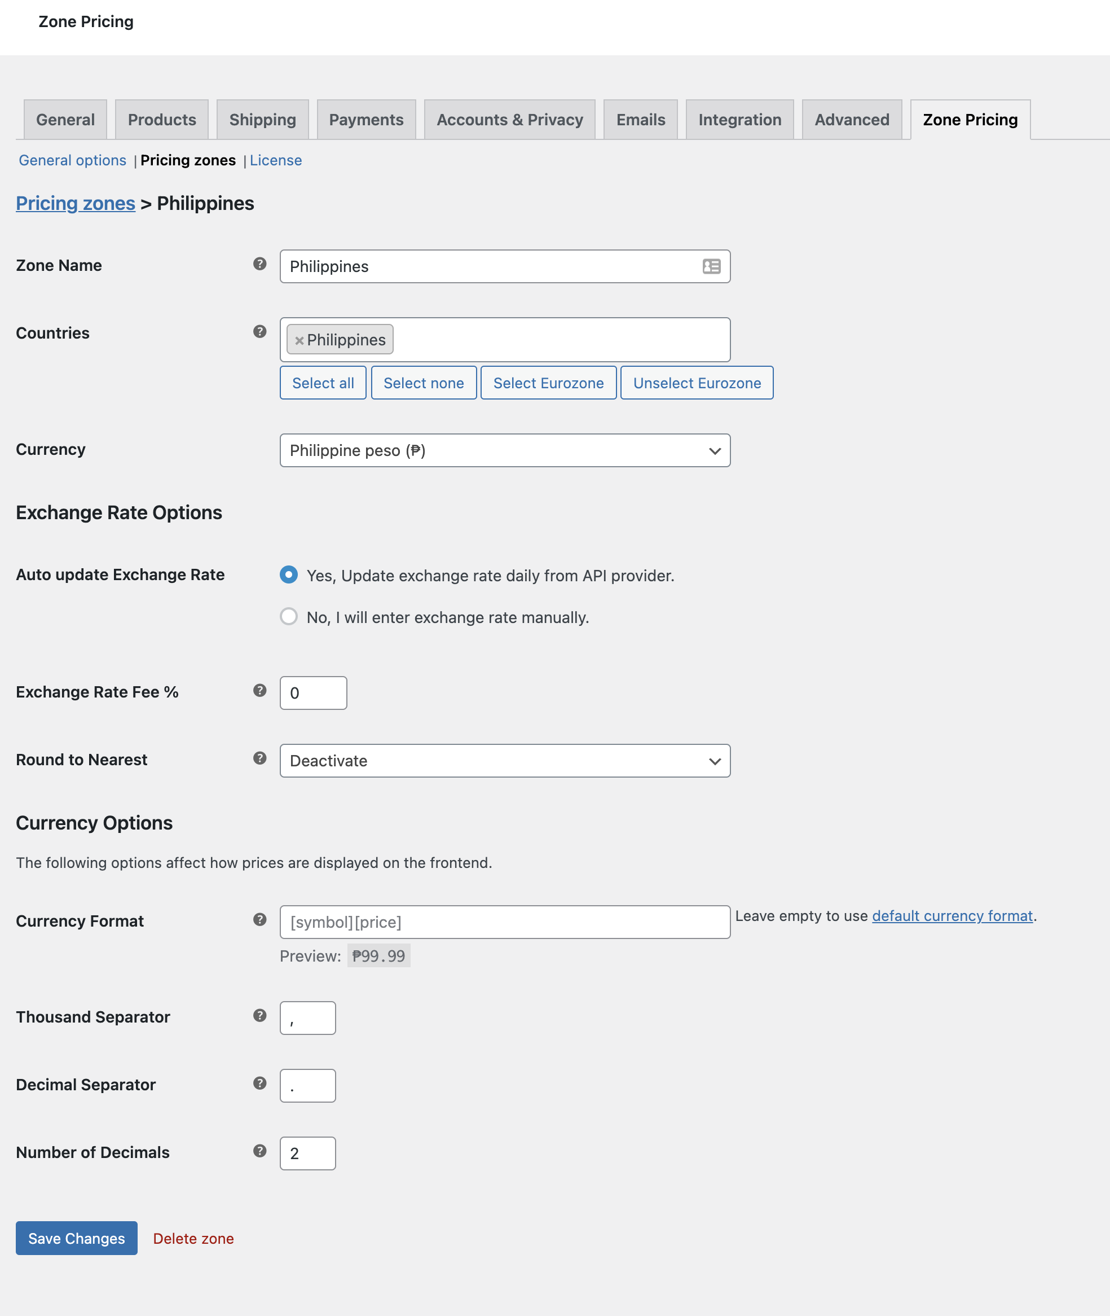This screenshot has height=1316, width=1110.
Task: Click the Delete zone link
Action: [x=193, y=1239]
